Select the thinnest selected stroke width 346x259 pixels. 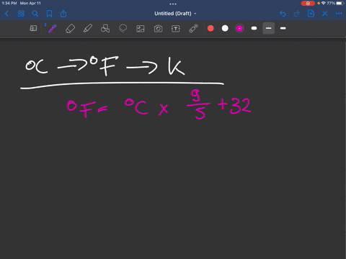(269, 28)
